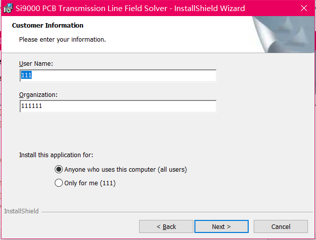Go back with the Back button

click(166, 226)
